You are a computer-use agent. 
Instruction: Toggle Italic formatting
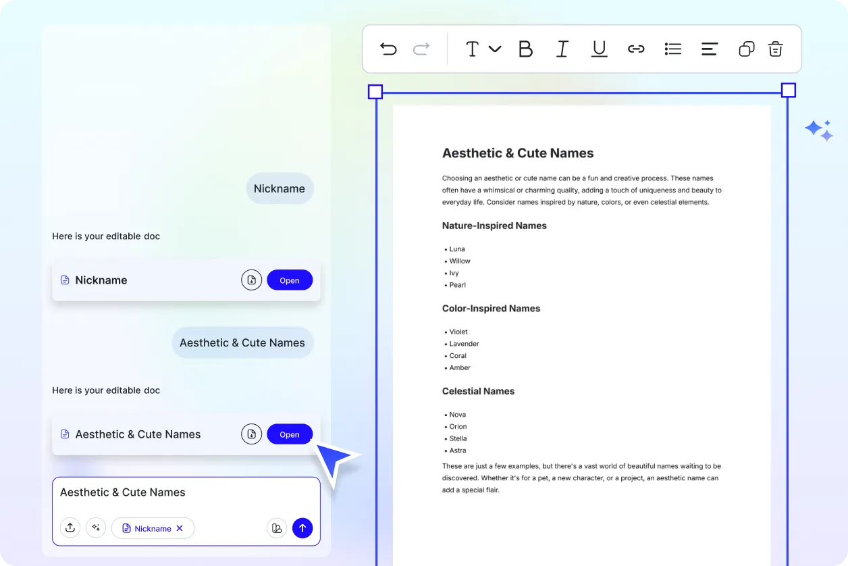(x=562, y=49)
